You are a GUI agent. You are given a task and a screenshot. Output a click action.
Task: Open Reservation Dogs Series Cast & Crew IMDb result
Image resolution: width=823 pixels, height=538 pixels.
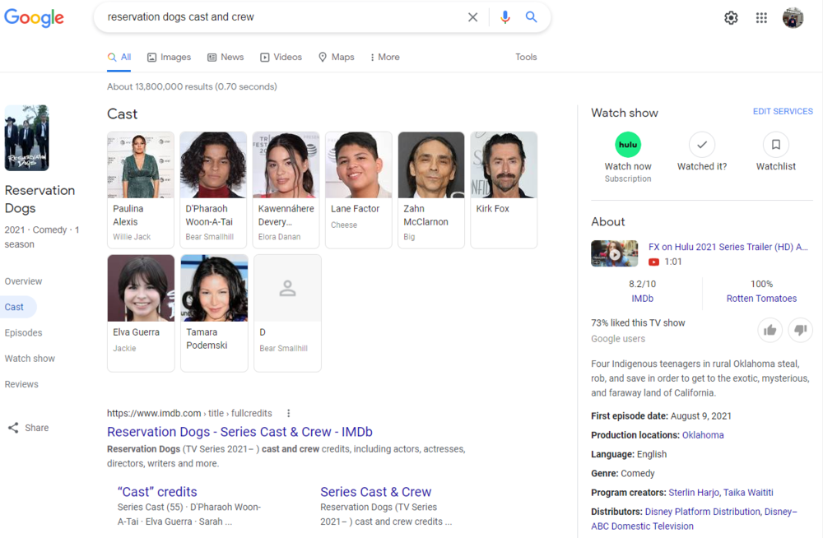(239, 432)
